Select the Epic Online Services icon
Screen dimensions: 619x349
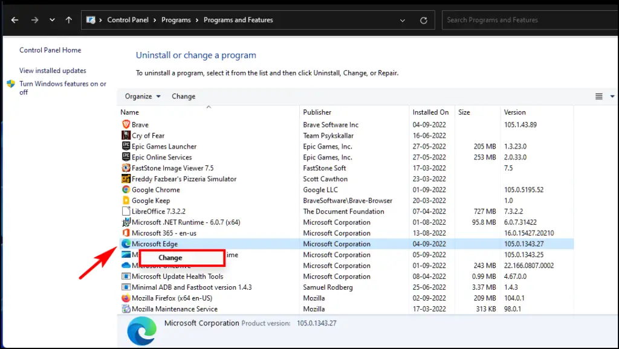pyautogui.click(x=126, y=157)
